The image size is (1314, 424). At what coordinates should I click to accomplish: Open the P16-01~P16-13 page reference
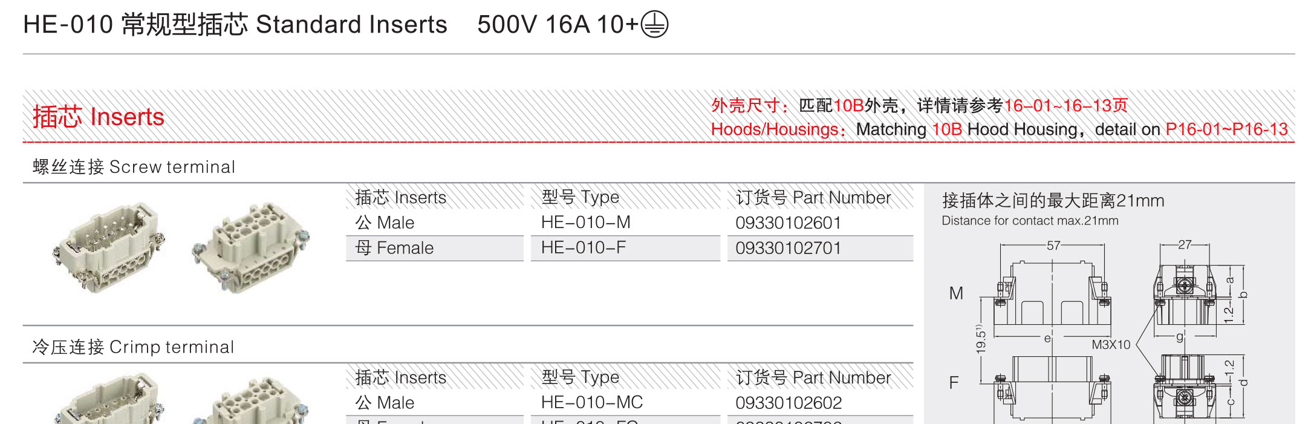click(x=1226, y=129)
